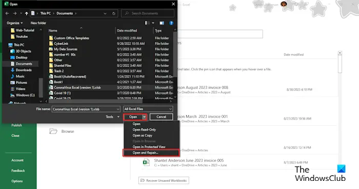Open Videos in sidebar
Viewport: 359px width, 189px height.
[18, 89]
